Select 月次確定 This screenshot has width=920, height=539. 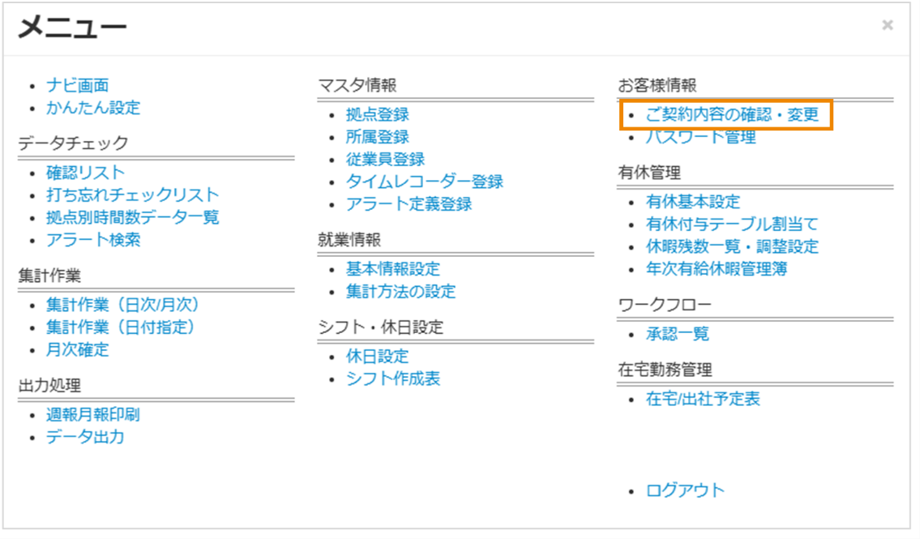85,349
